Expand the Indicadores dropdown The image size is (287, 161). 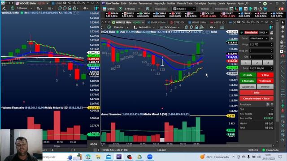(x=179, y=27)
